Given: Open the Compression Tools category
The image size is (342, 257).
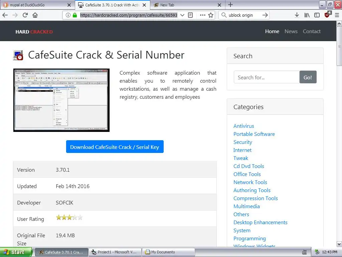Looking at the screenshot, I should [255, 198].
